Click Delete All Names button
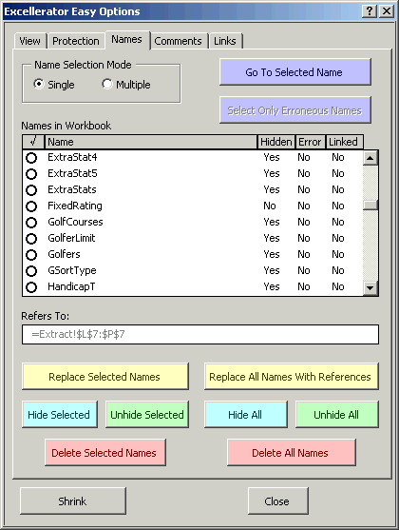The height and width of the screenshot is (530, 399). pyautogui.click(x=292, y=453)
